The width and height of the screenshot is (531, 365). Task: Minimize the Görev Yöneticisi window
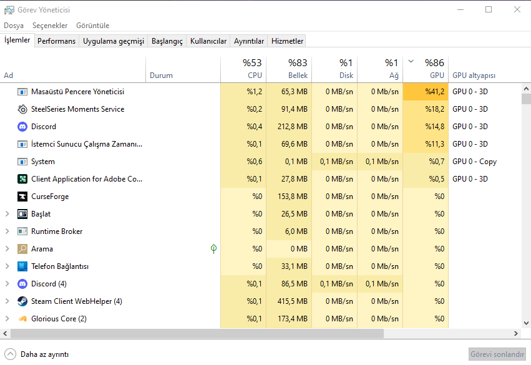tap(460, 9)
